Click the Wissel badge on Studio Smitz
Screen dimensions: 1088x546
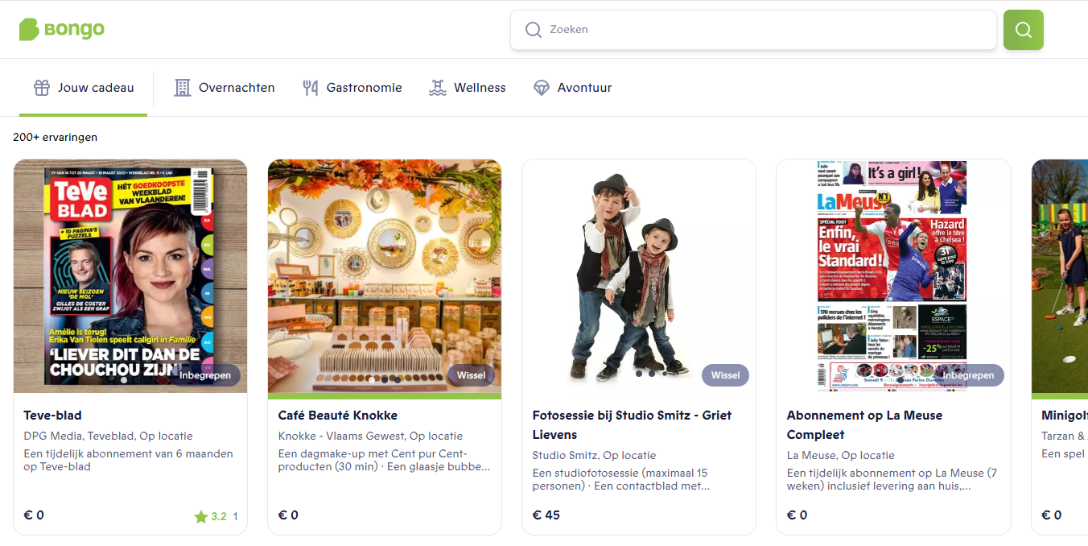point(726,375)
